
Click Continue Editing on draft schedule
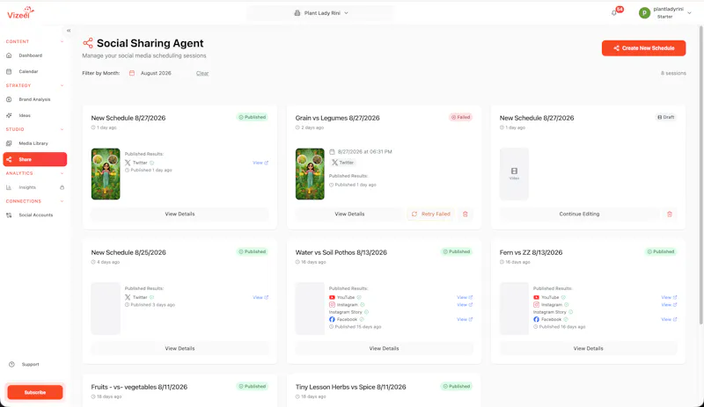tap(579, 214)
